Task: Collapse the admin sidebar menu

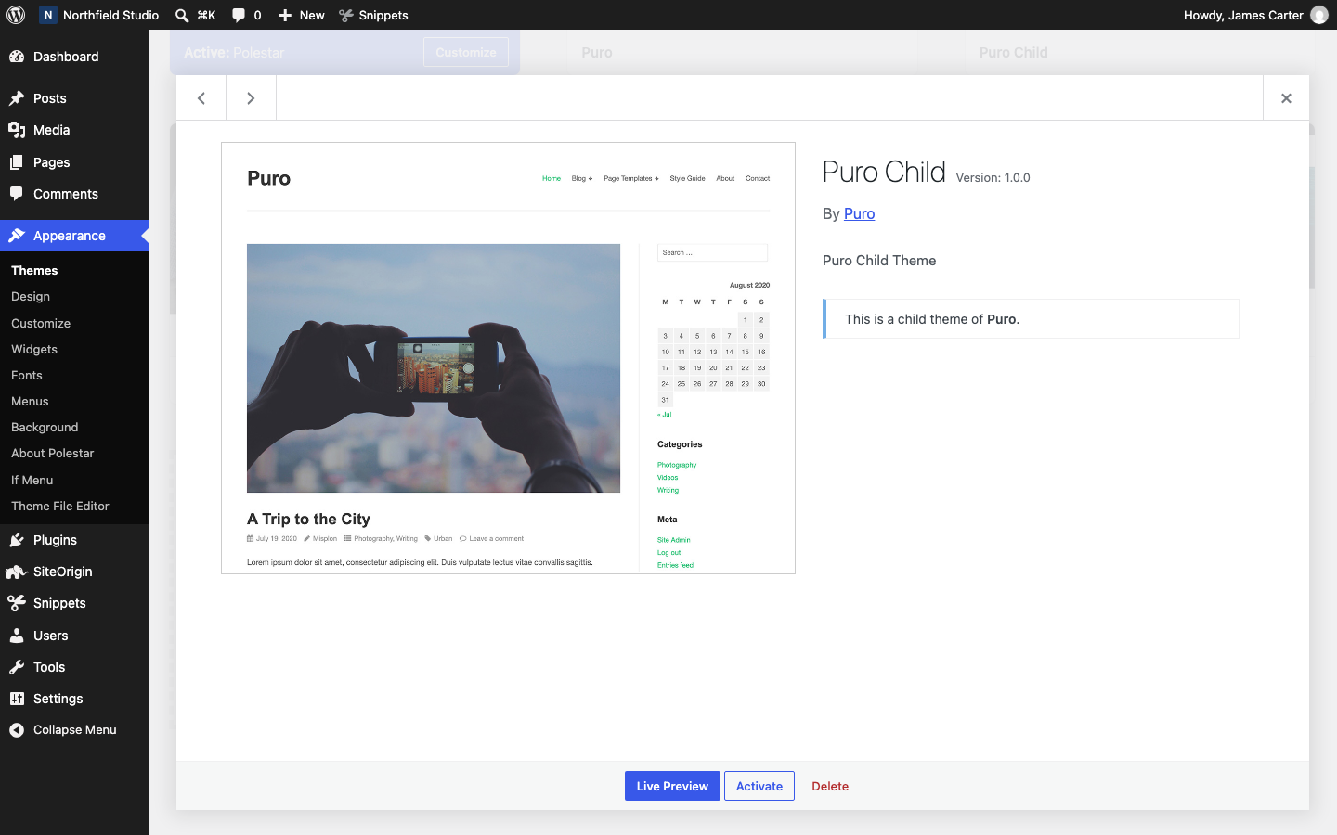Action: tap(74, 730)
